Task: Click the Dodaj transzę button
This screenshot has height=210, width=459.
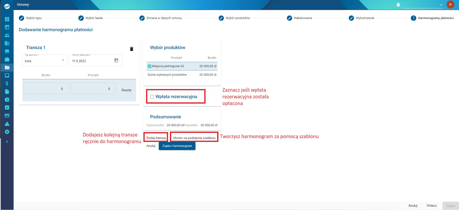Action: point(156,138)
